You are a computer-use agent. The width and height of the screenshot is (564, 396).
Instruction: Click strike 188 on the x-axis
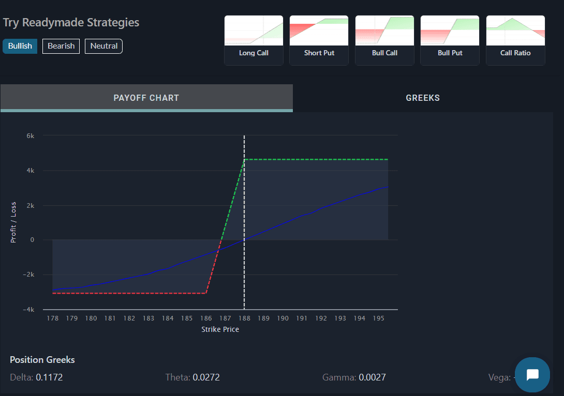point(244,318)
